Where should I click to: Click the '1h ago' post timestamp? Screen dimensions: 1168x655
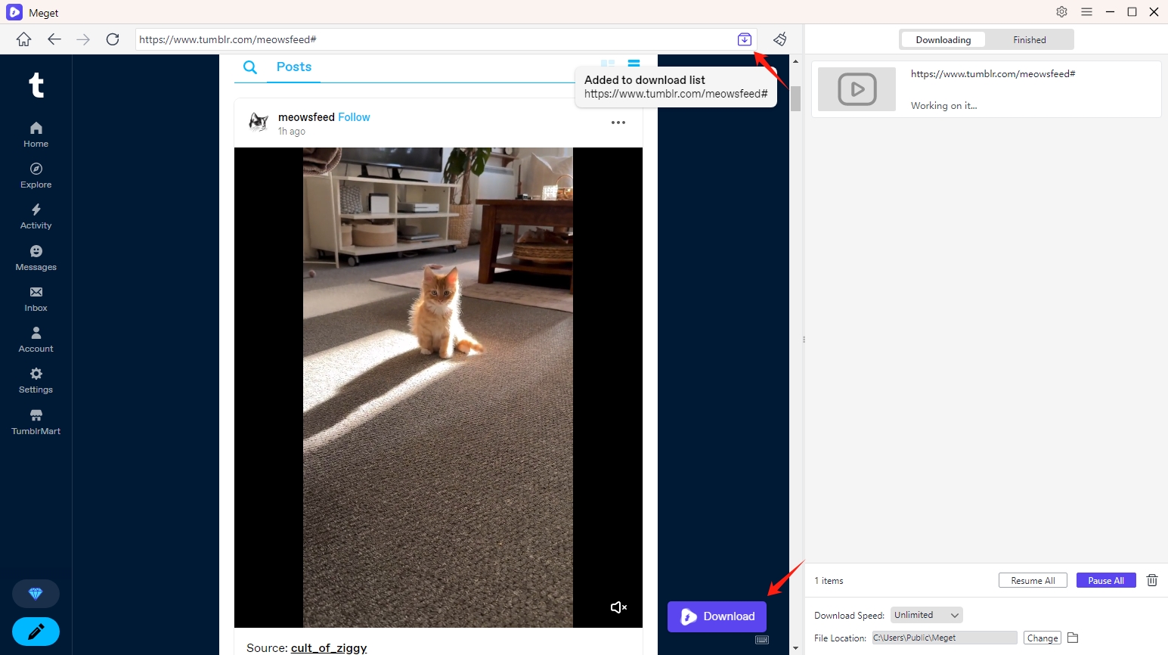point(292,132)
